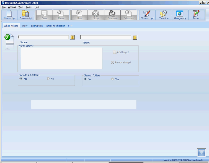The height and width of the screenshot is (163, 209).
Task: Click the Close script toolbar icon
Action: [x=61, y=15]
